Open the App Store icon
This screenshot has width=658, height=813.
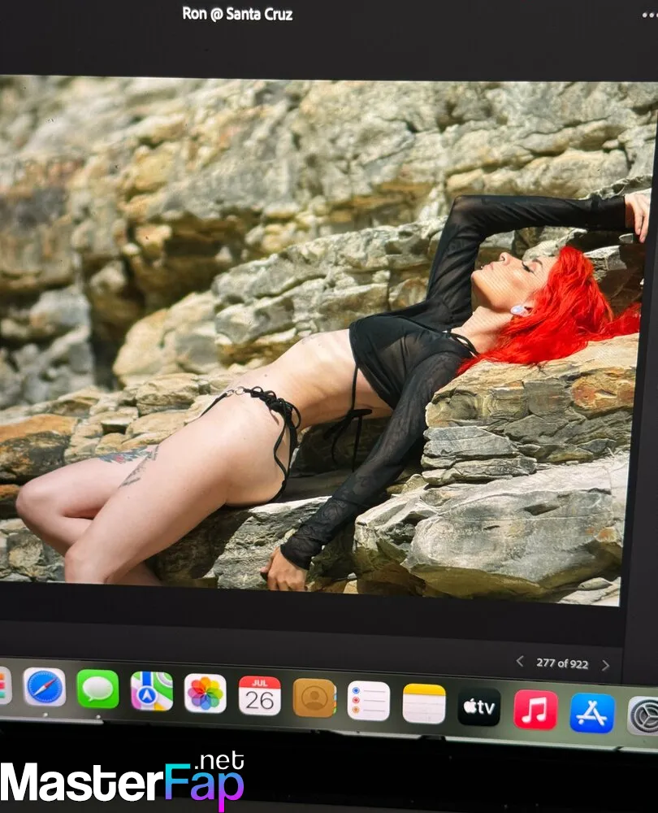592,713
